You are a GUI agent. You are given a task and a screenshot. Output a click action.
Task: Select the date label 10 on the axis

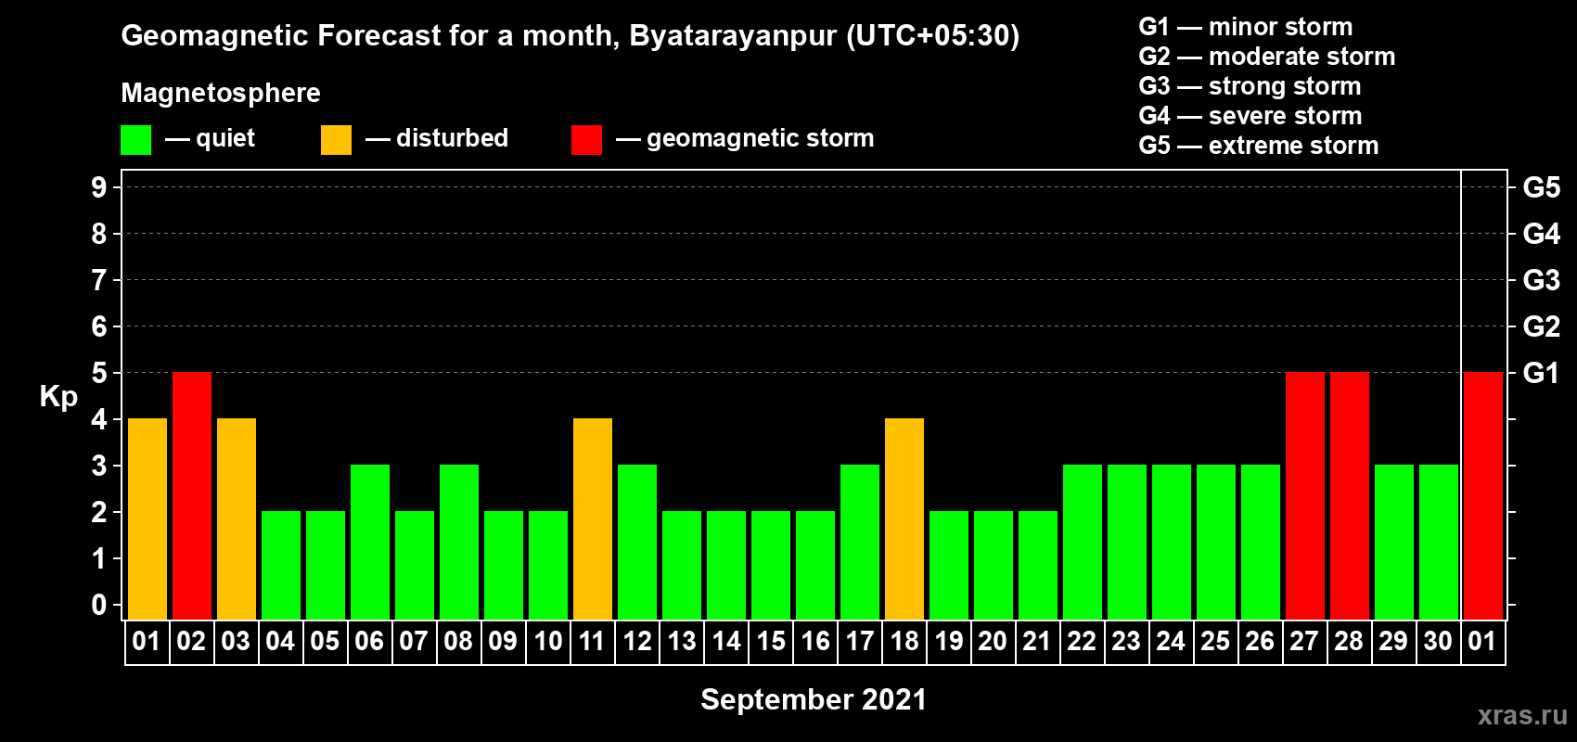(x=548, y=642)
